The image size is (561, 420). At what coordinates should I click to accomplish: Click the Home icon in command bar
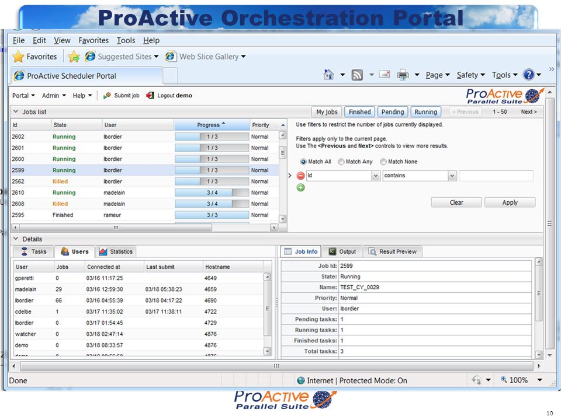tap(328, 75)
